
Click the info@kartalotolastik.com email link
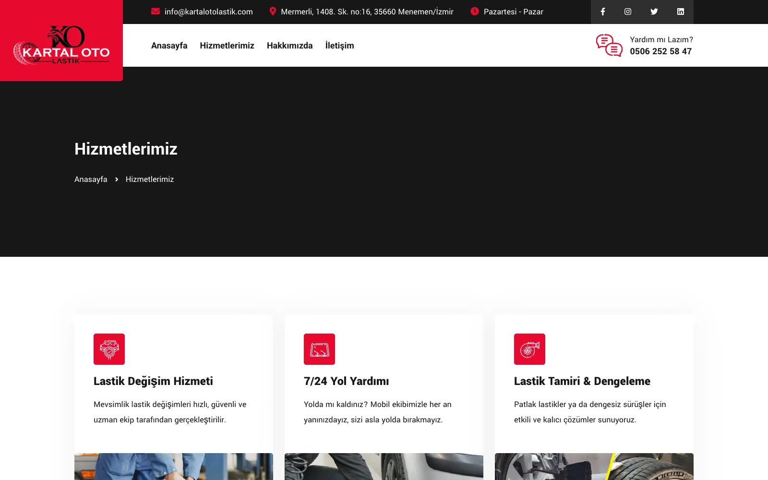(208, 12)
